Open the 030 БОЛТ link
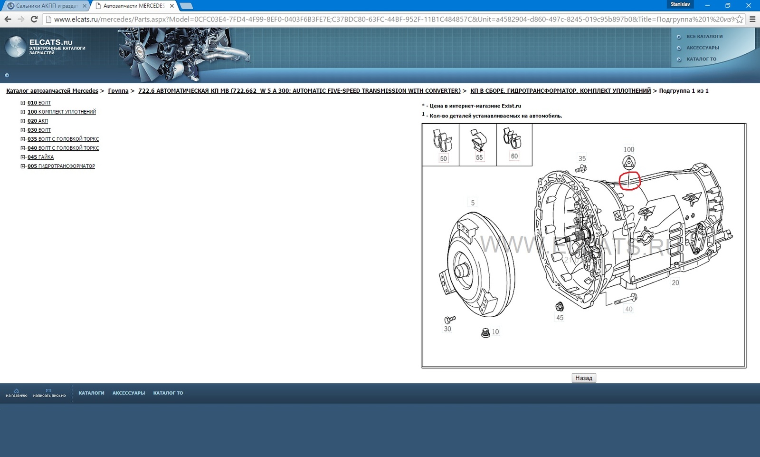Screen dimensions: 760x457 [39, 130]
